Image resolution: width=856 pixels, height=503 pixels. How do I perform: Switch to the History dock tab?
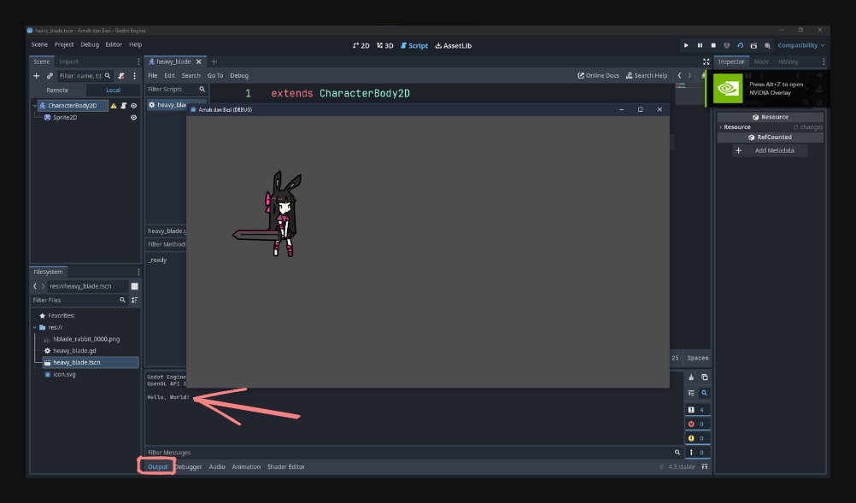pyautogui.click(x=788, y=61)
